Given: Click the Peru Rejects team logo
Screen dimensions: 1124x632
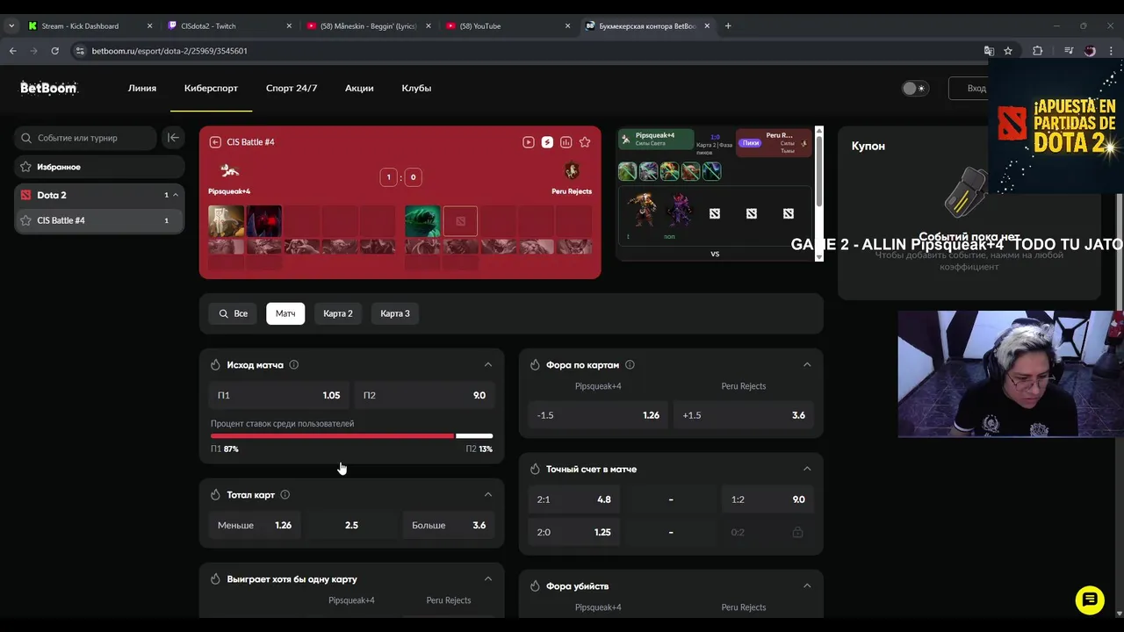Looking at the screenshot, I should point(572,170).
